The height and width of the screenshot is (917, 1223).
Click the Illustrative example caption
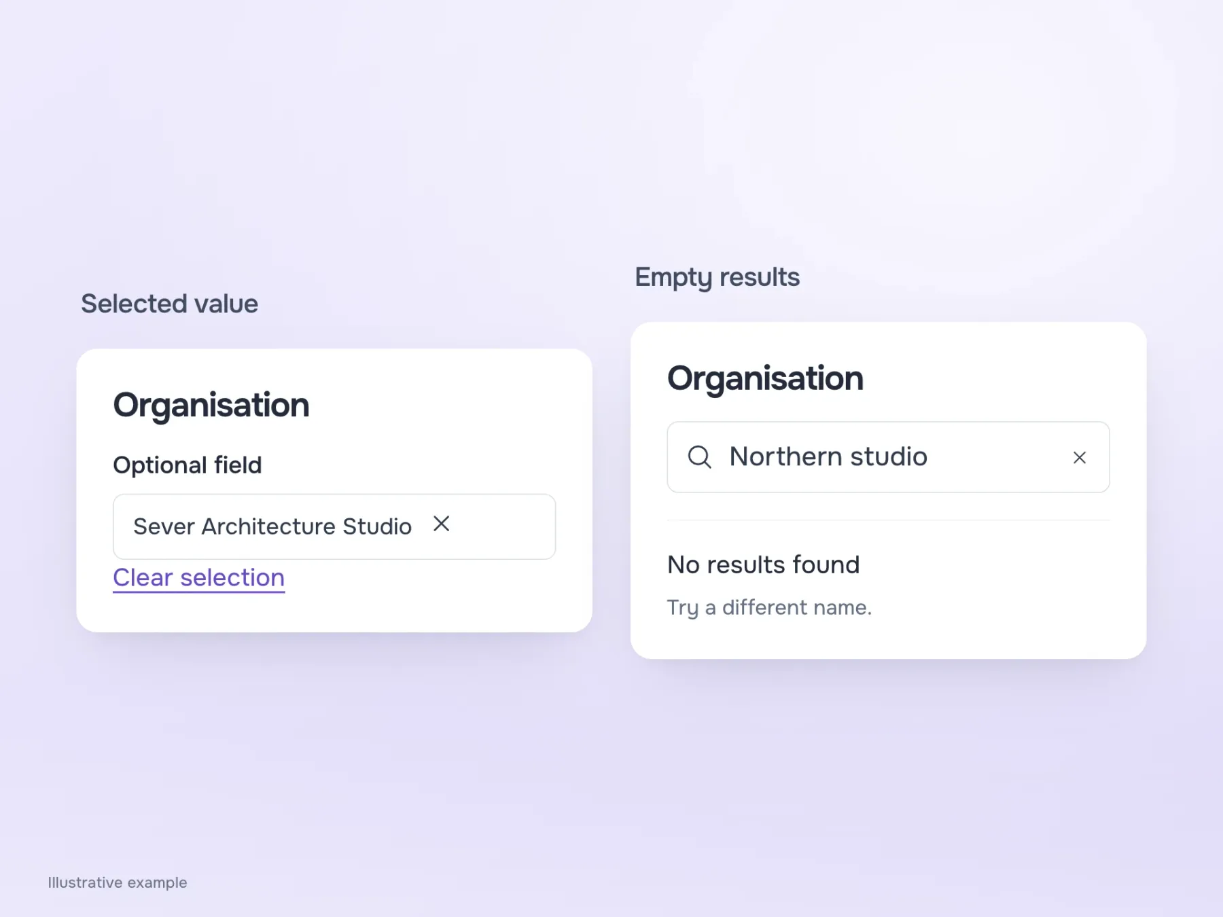[118, 882]
